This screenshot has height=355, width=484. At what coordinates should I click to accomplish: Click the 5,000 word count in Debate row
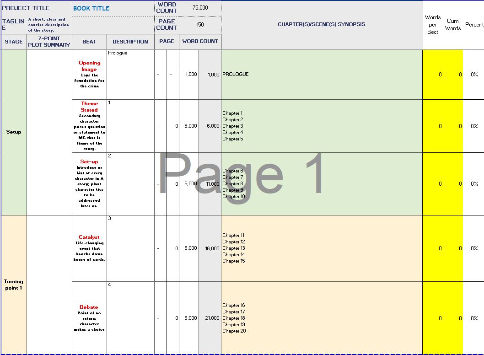click(189, 318)
